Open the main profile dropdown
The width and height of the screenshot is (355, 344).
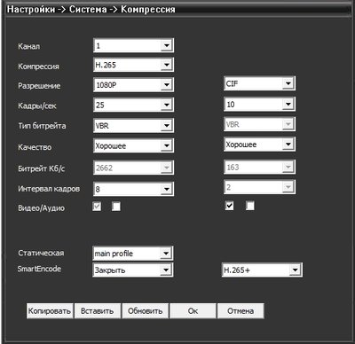[133, 254]
